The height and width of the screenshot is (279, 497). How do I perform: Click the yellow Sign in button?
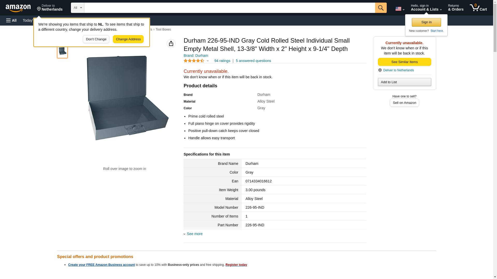(426, 22)
